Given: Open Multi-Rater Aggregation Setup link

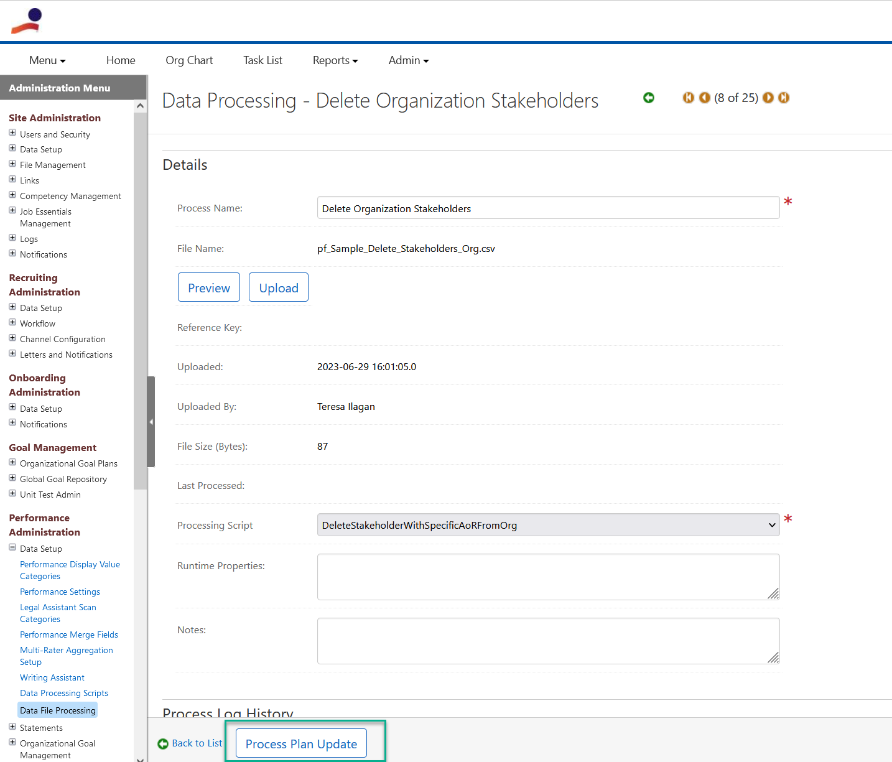Looking at the screenshot, I should coord(67,656).
